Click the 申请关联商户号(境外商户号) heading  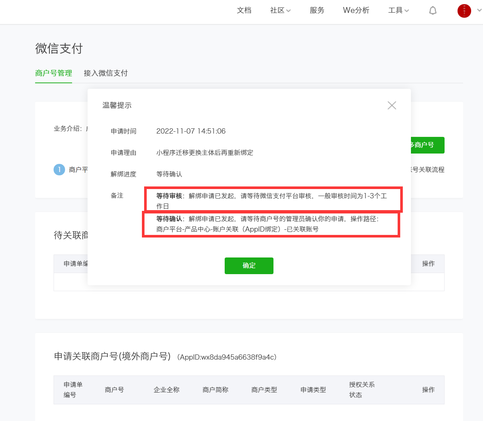click(x=112, y=356)
